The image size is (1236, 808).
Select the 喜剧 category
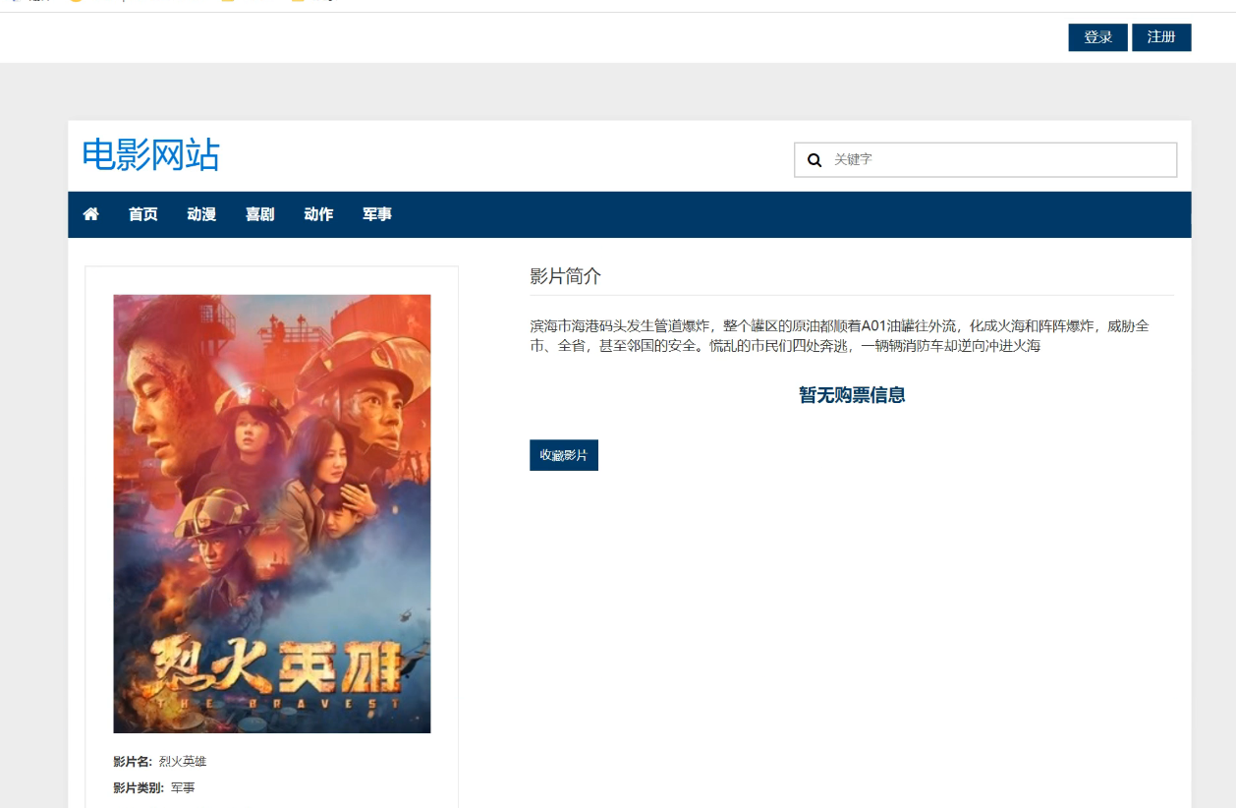point(260,214)
